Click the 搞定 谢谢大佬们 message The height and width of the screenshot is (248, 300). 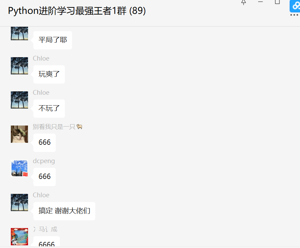click(x=64, y=211)
